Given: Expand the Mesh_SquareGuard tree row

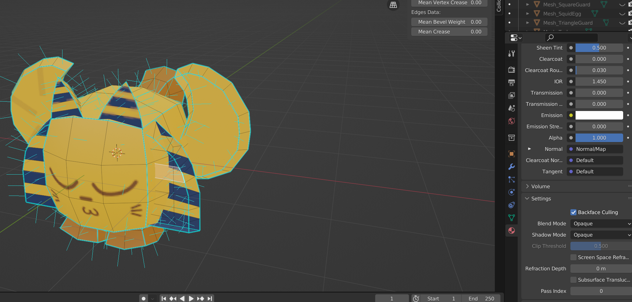Looking at the screenshot, I should (528, 5).
